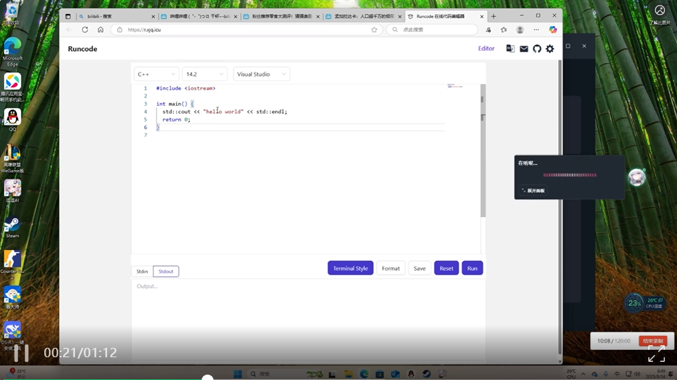
Task: Launch Steam from desktop icon
Action: (x=13, y=227)
